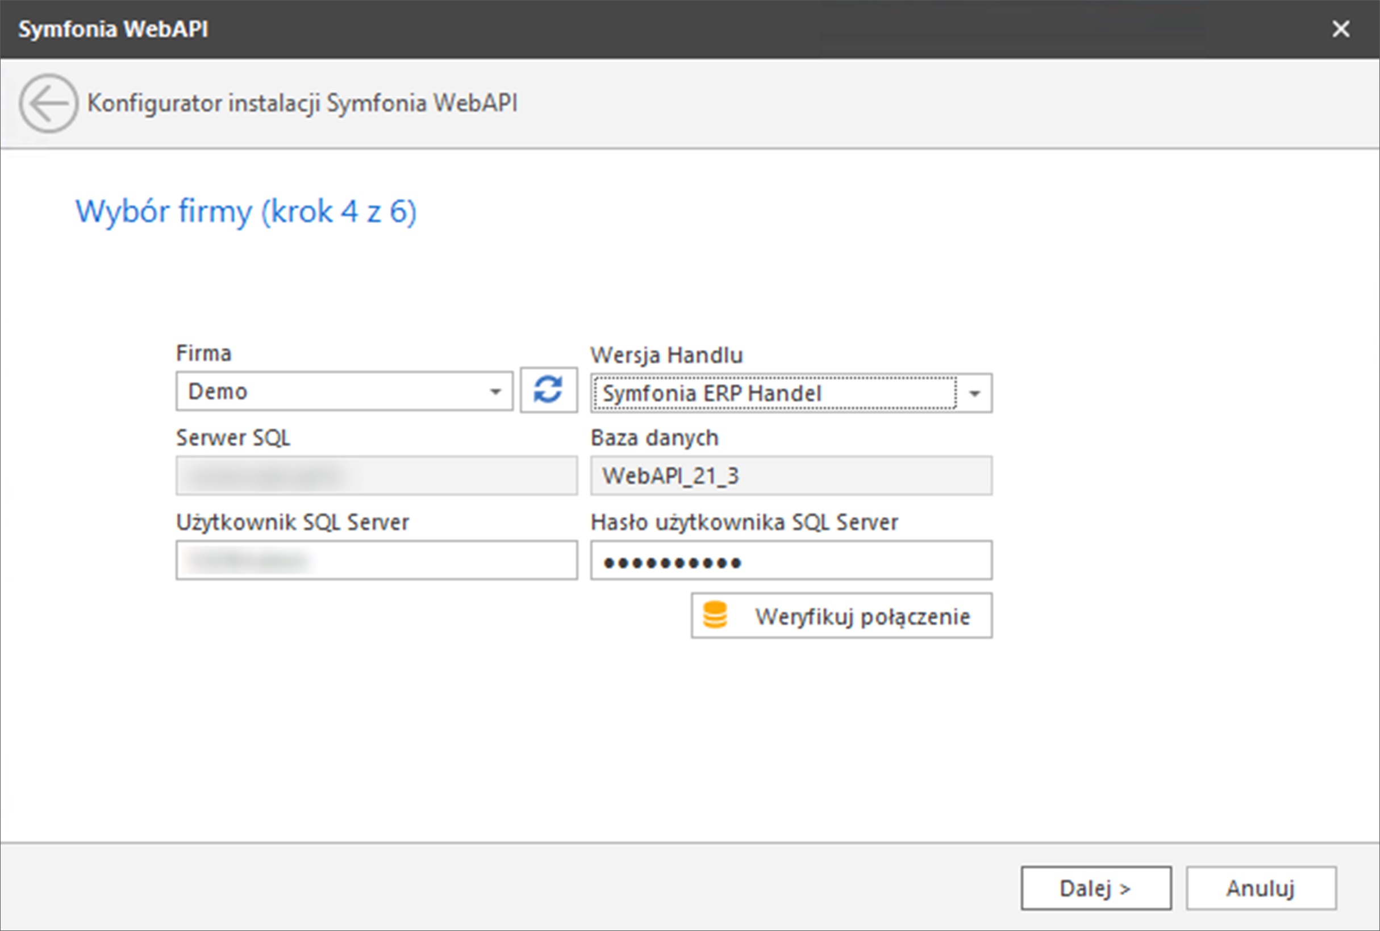Click the Wybór firmy (krok 4 z 6) heading
1380x931 pixels.
[246, 211]
